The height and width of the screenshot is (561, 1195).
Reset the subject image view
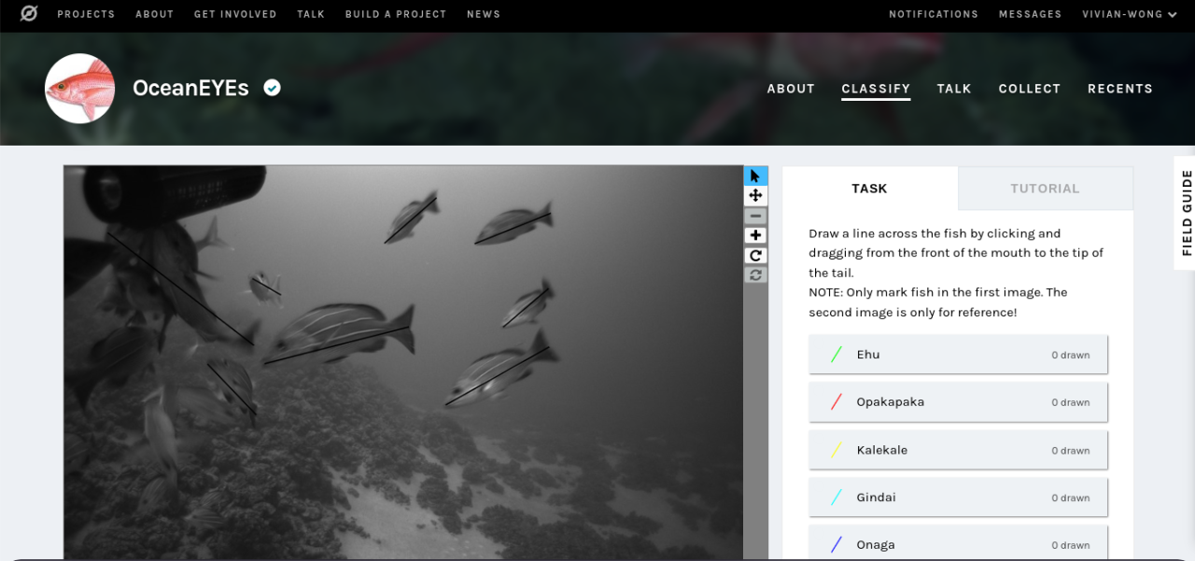coord(755,274)
